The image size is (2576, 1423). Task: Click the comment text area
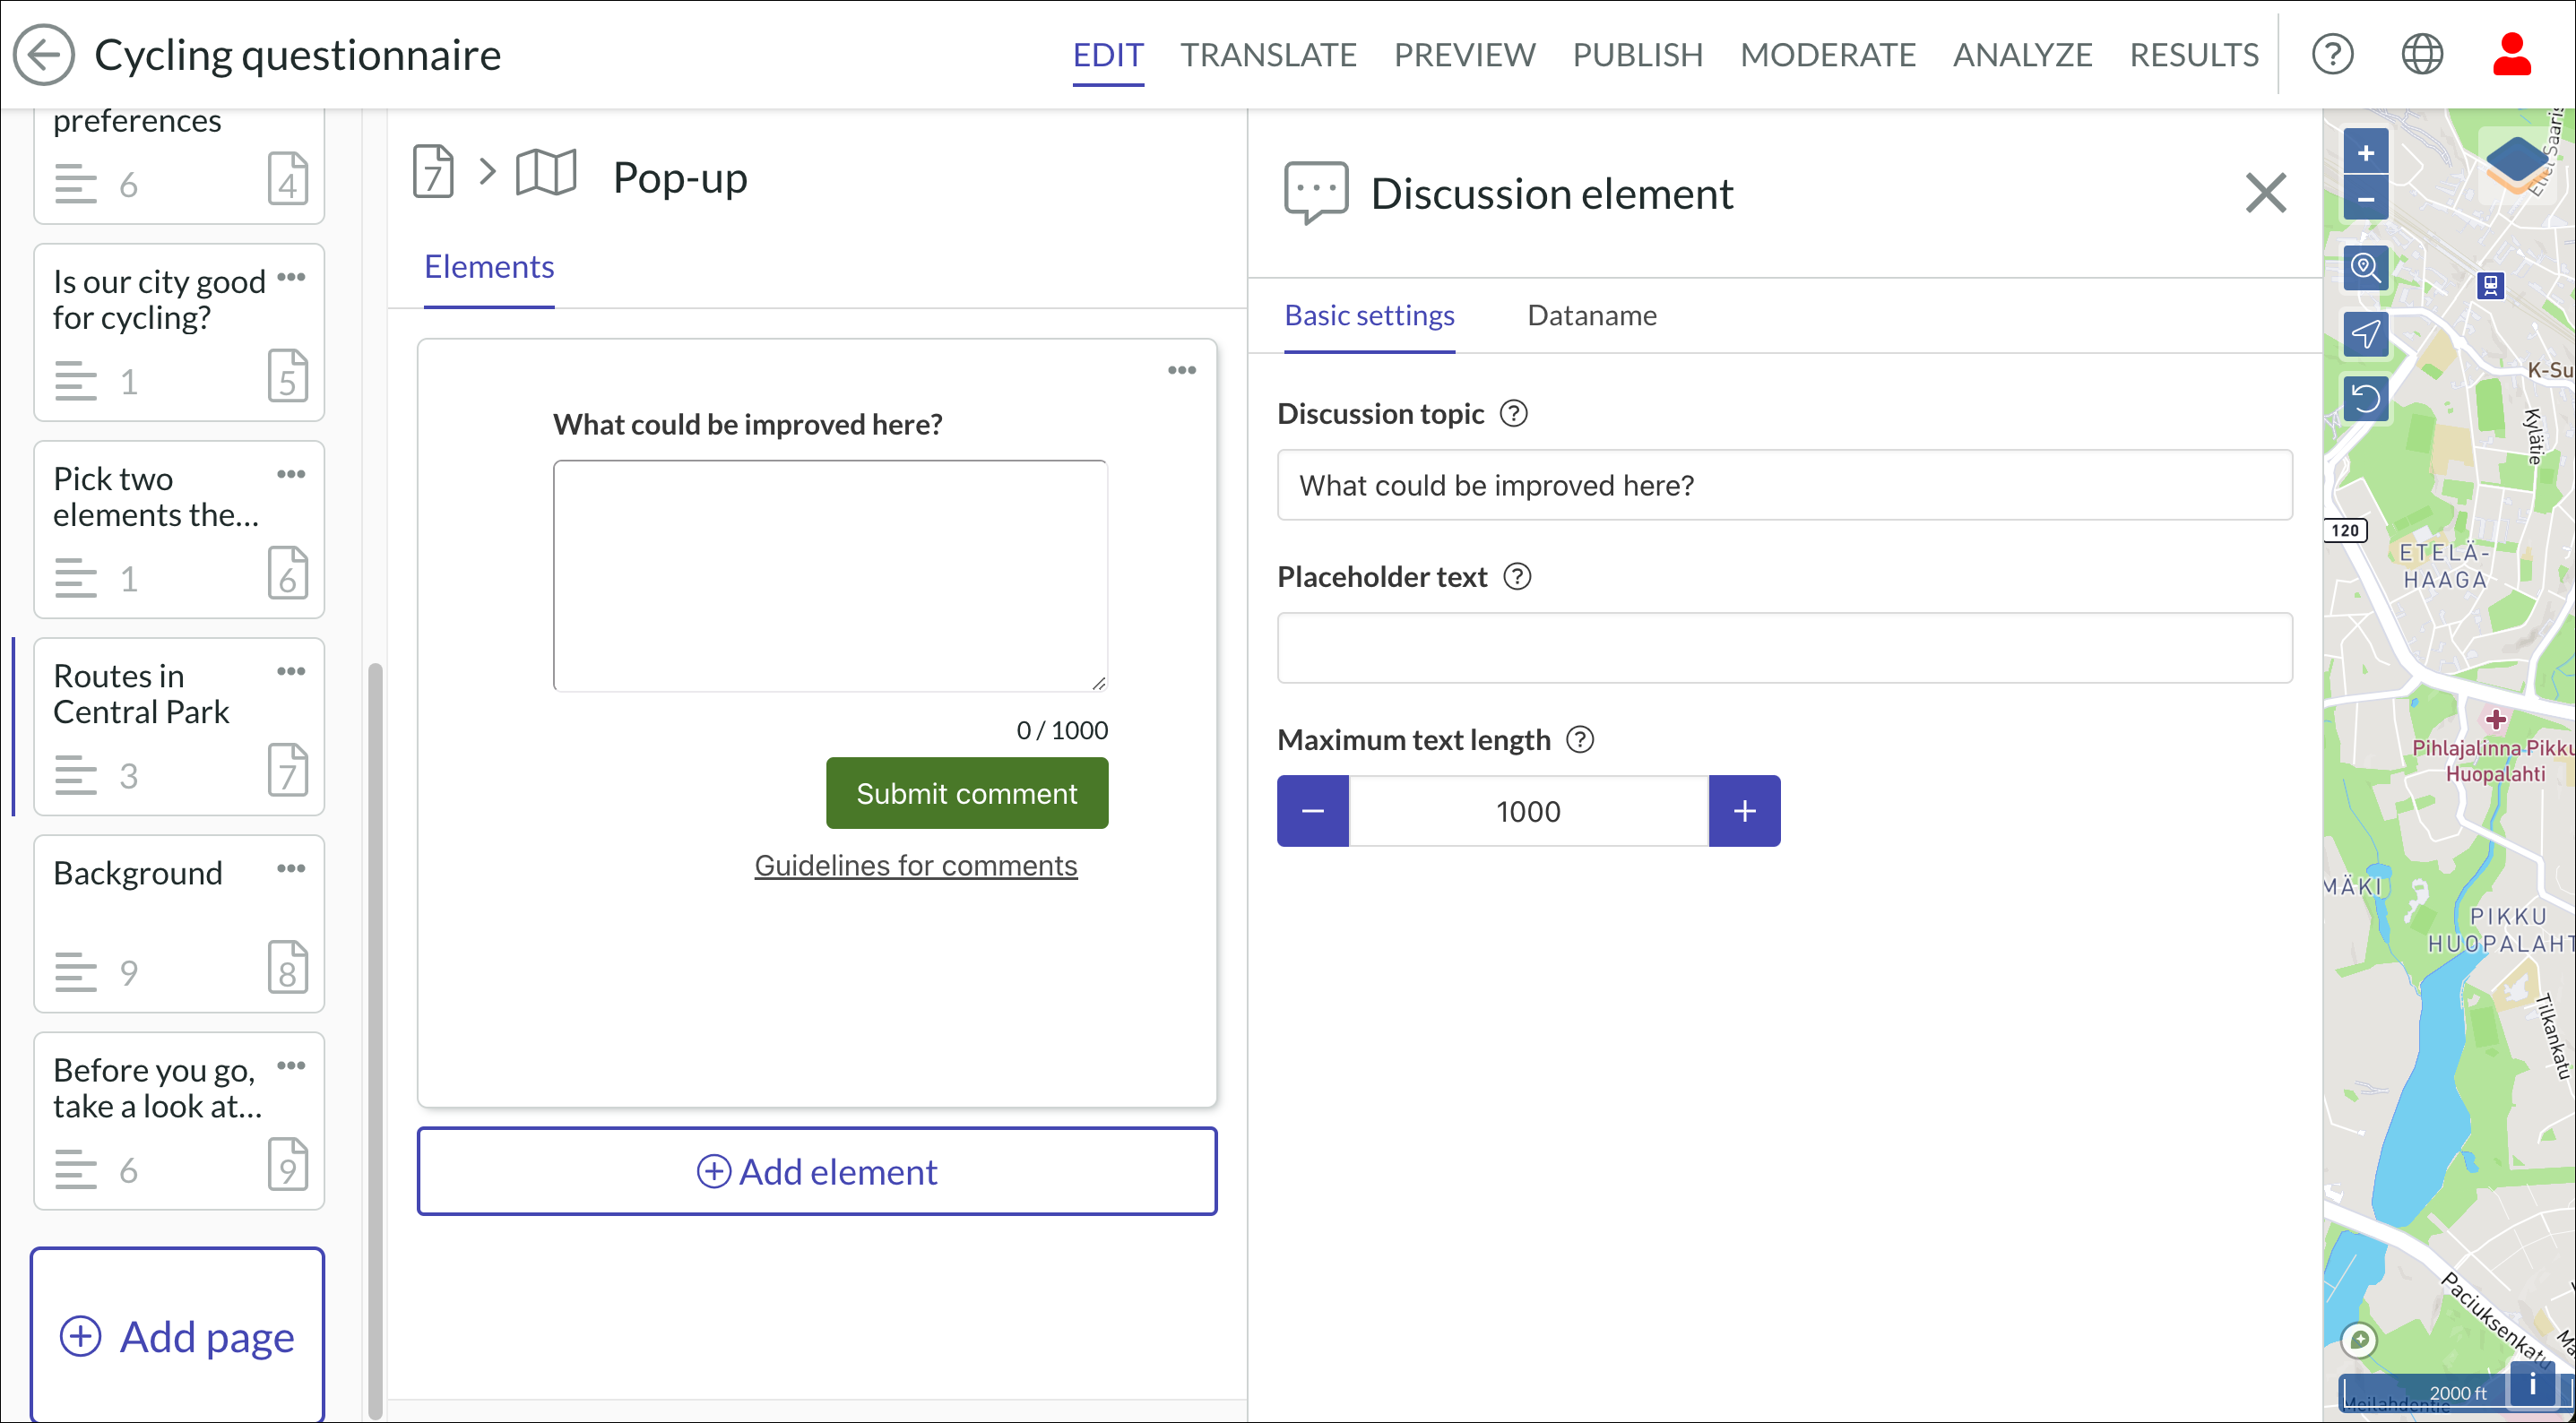coord(830,576)
